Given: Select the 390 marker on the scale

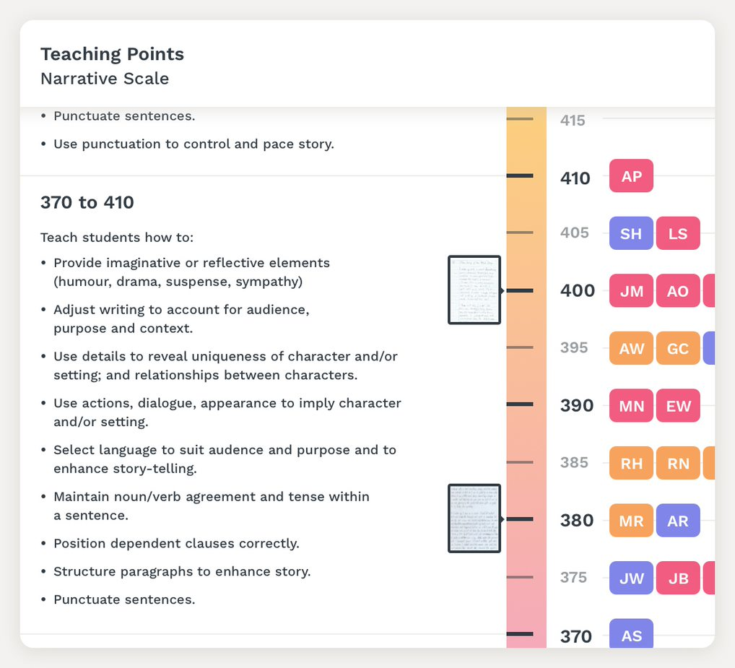Looking at the screenshot, I should [x=520, y=405].
